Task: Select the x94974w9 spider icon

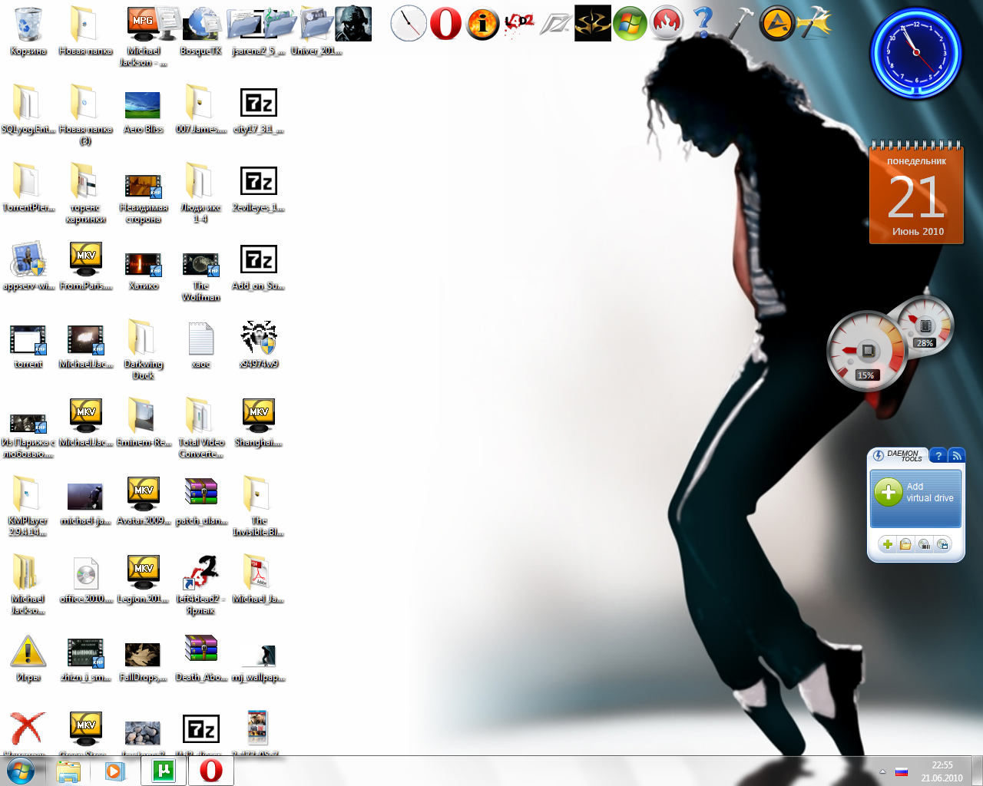Action: [x=259, y=345]
